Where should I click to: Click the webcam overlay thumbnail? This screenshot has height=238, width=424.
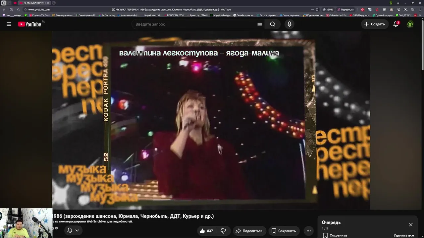coord(26,223)
